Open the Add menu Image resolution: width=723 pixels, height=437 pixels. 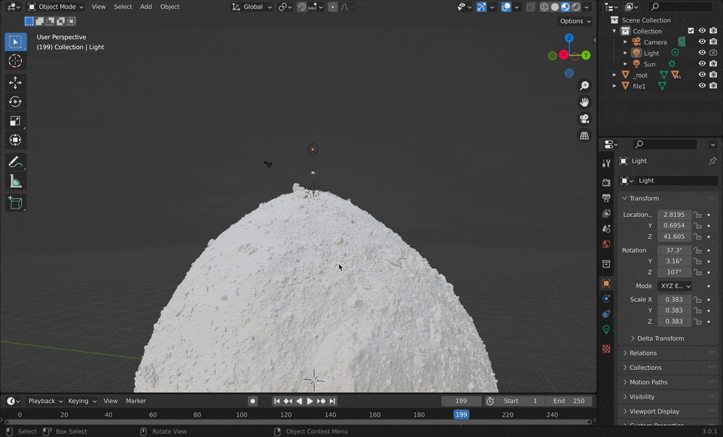pyautogui.click(x=145, y=7)
